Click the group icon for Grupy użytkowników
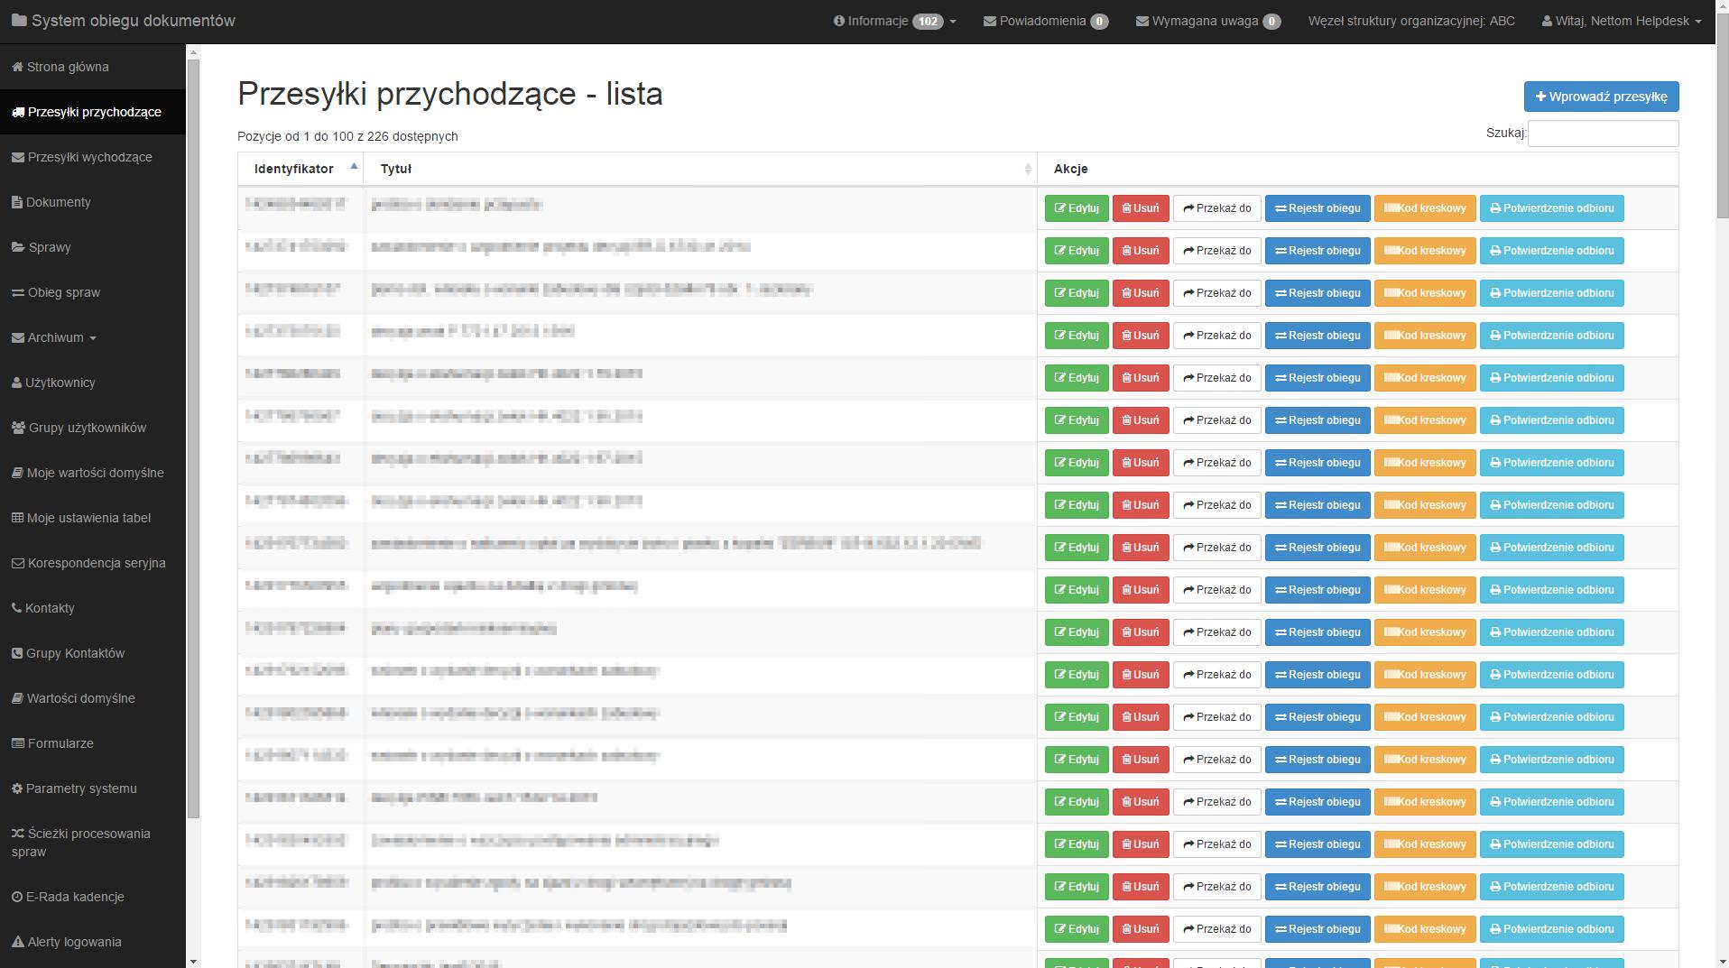 18,428
